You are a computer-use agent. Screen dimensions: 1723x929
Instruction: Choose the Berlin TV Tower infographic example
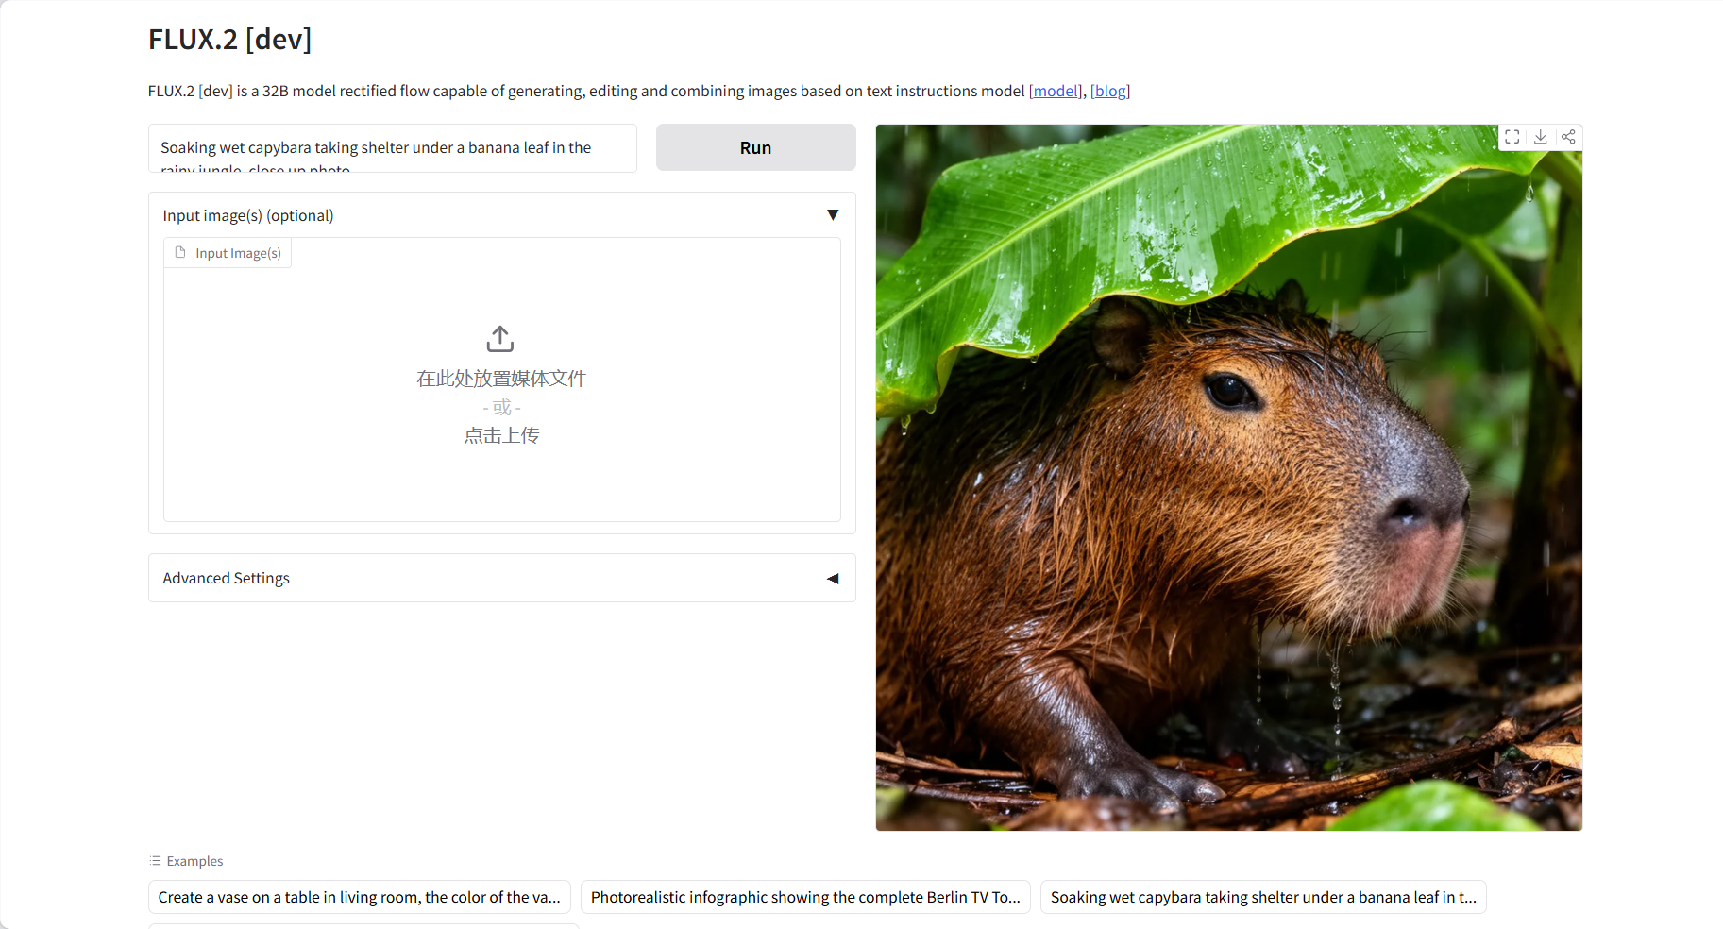click(x=804, y=897)
